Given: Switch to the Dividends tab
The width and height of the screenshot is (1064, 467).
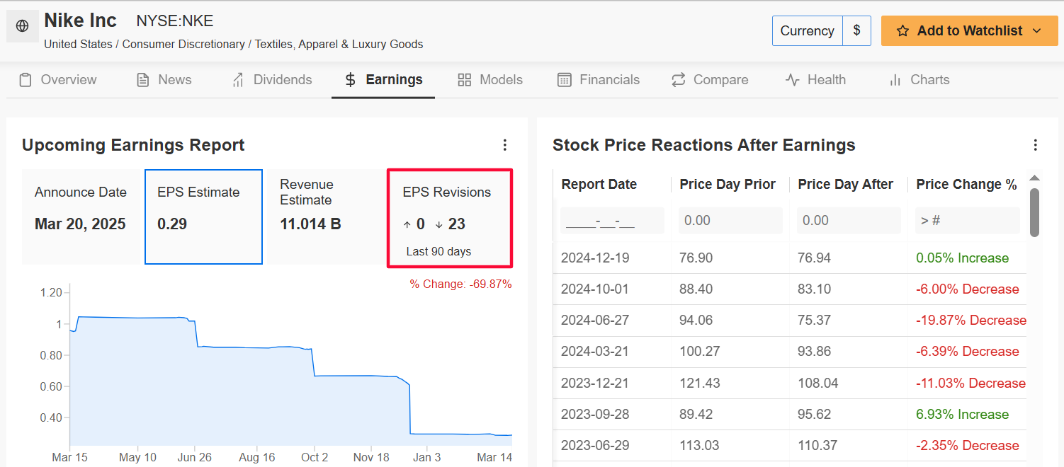Looking at the screenshot, I should pos(273,80).
